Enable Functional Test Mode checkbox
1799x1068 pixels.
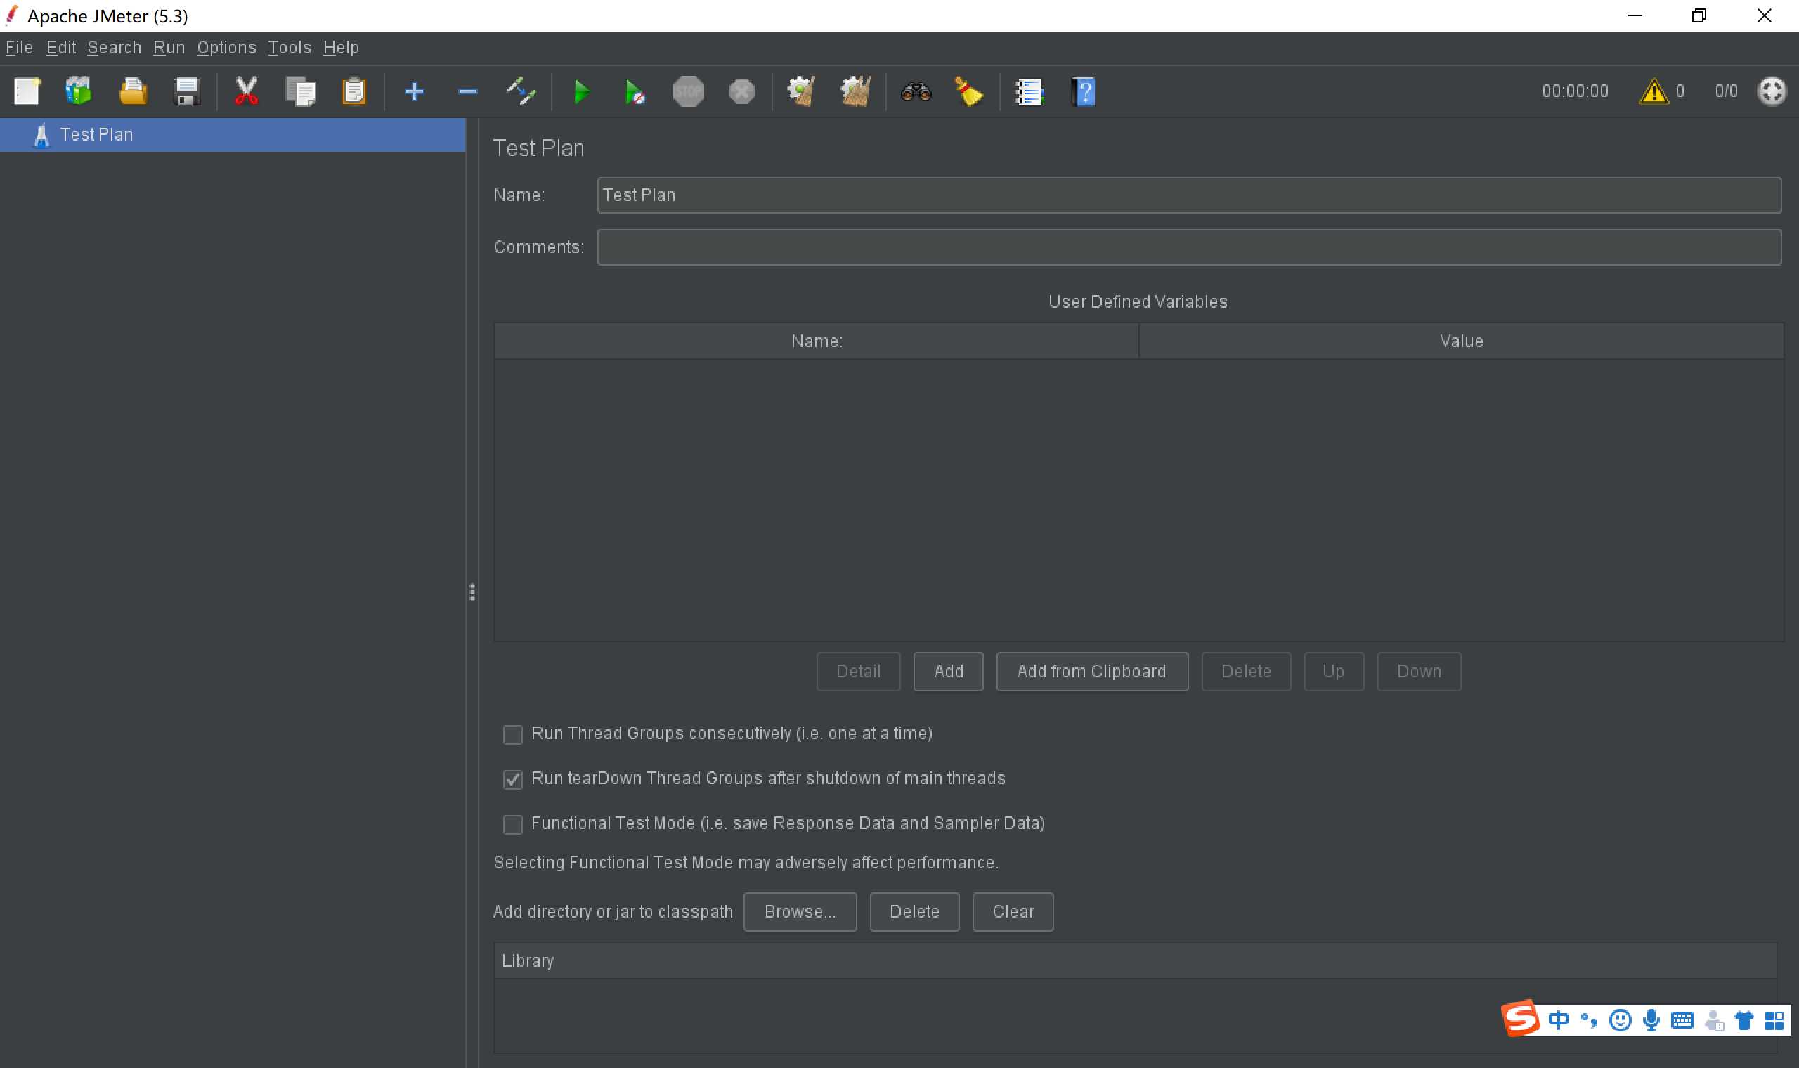click(x=512, y=824)
